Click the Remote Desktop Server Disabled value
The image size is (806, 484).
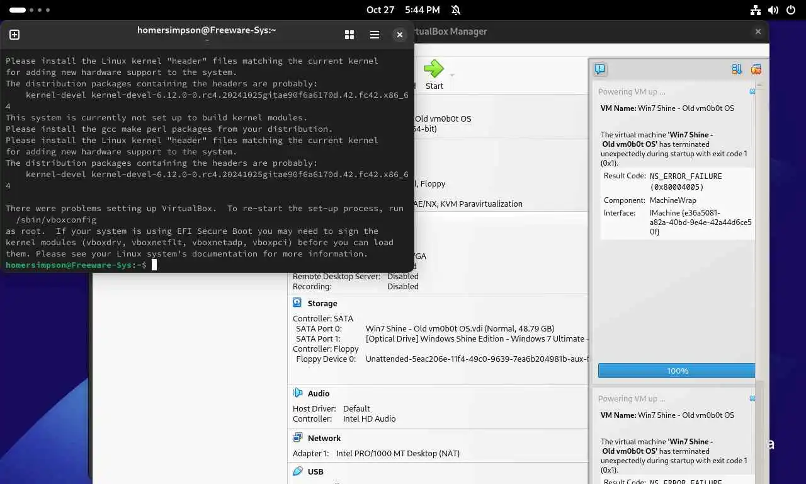tap(403, 277)
